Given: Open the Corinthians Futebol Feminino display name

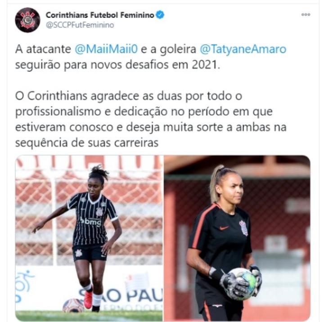Looking at the screenshot, I should pos(100,15).
